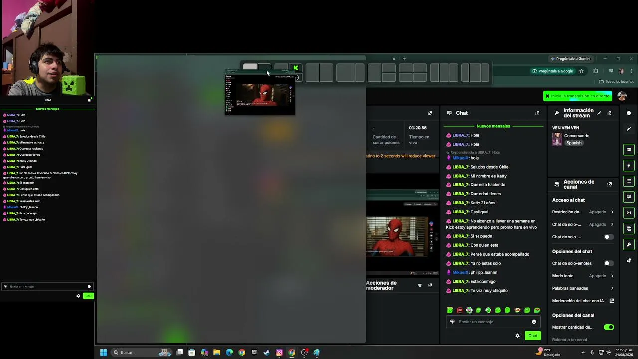The image size is (638, 359).
Task: Filter moderator actions with the filter icon
Action: tap(420, 286)
